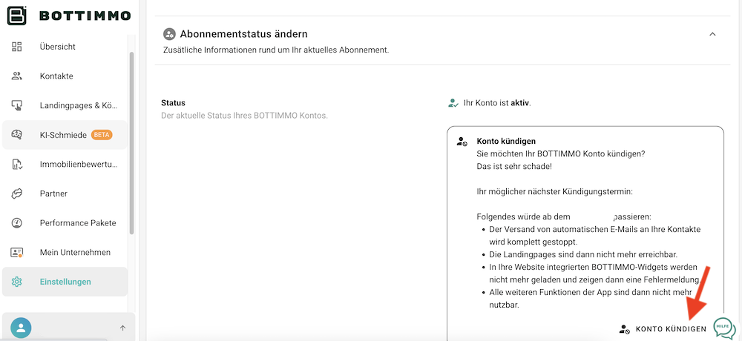Select Immobilienbewertu… in sidebar

click(x=65, y=164)
